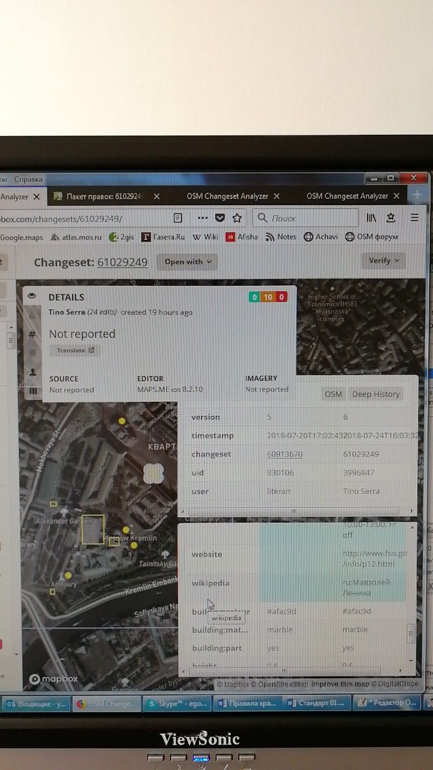Click yellow marker near Armoury

[x=68, y=576]
